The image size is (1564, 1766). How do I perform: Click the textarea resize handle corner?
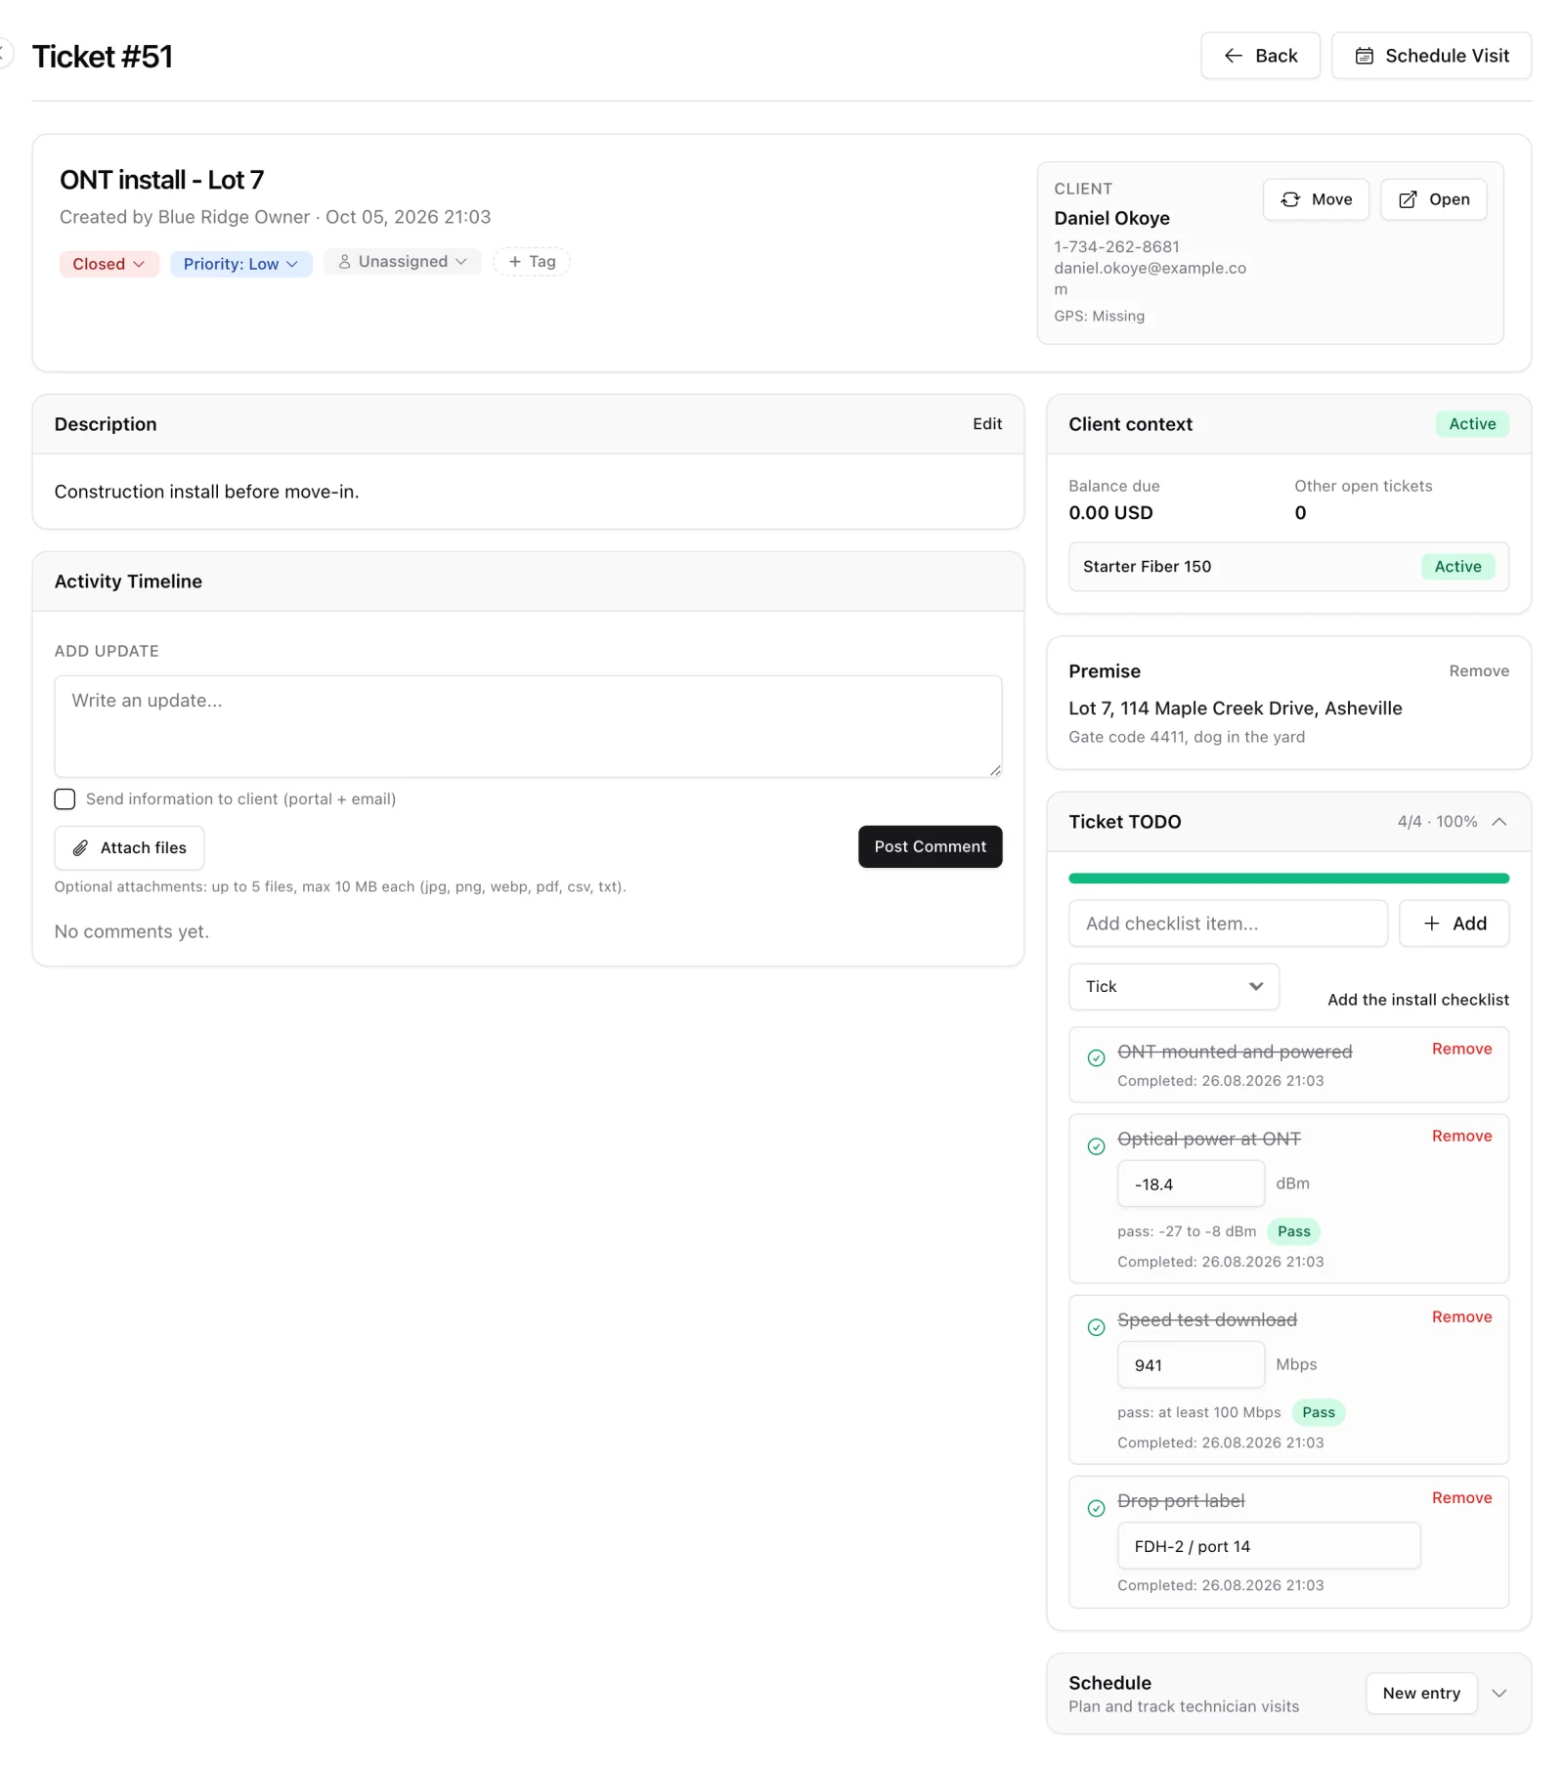point(995,770)
